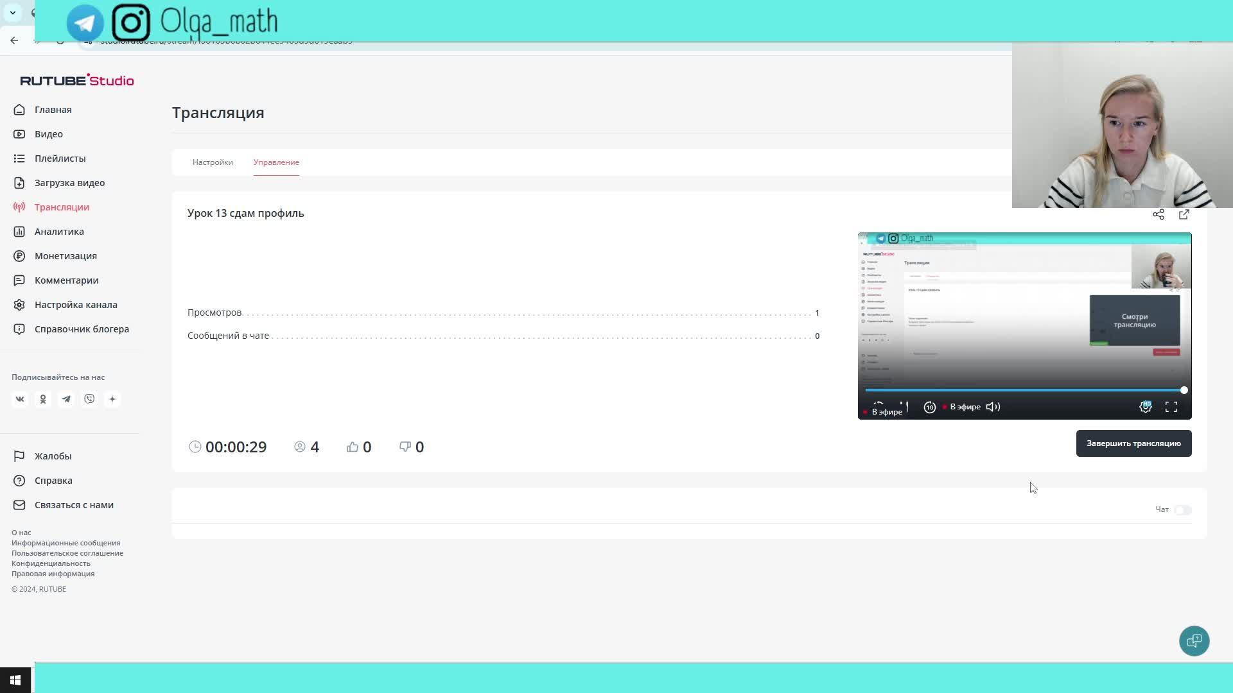1233x693 pixels.
Task: Click the В эфире live indicator
Action: [962, 407]
